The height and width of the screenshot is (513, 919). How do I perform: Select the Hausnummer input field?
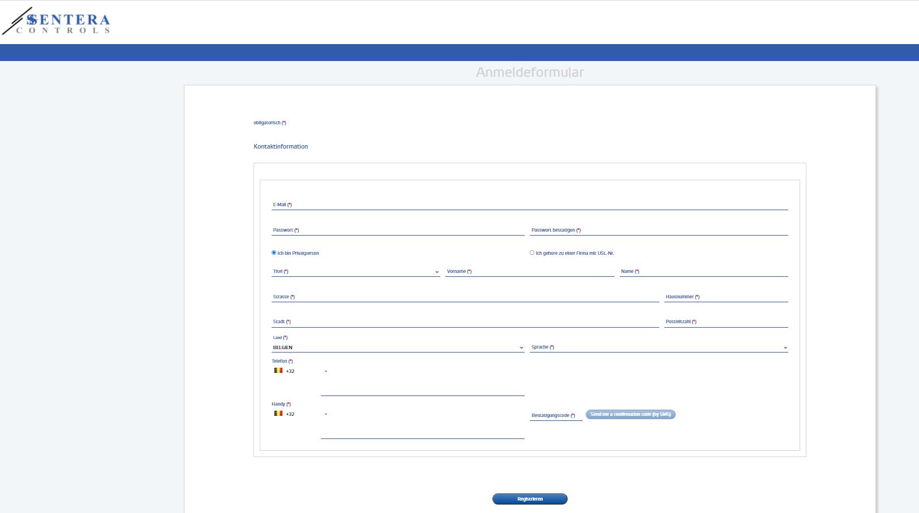726,297
